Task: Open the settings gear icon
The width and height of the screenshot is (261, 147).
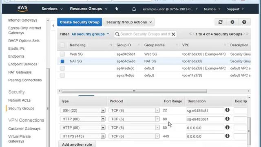Action: (232, 22)
